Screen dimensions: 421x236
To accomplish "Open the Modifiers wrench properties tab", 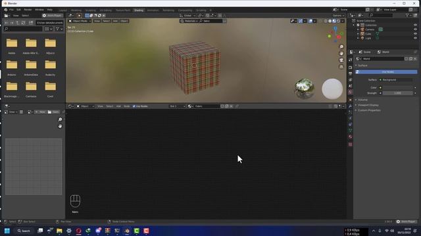I will (351, 106).
